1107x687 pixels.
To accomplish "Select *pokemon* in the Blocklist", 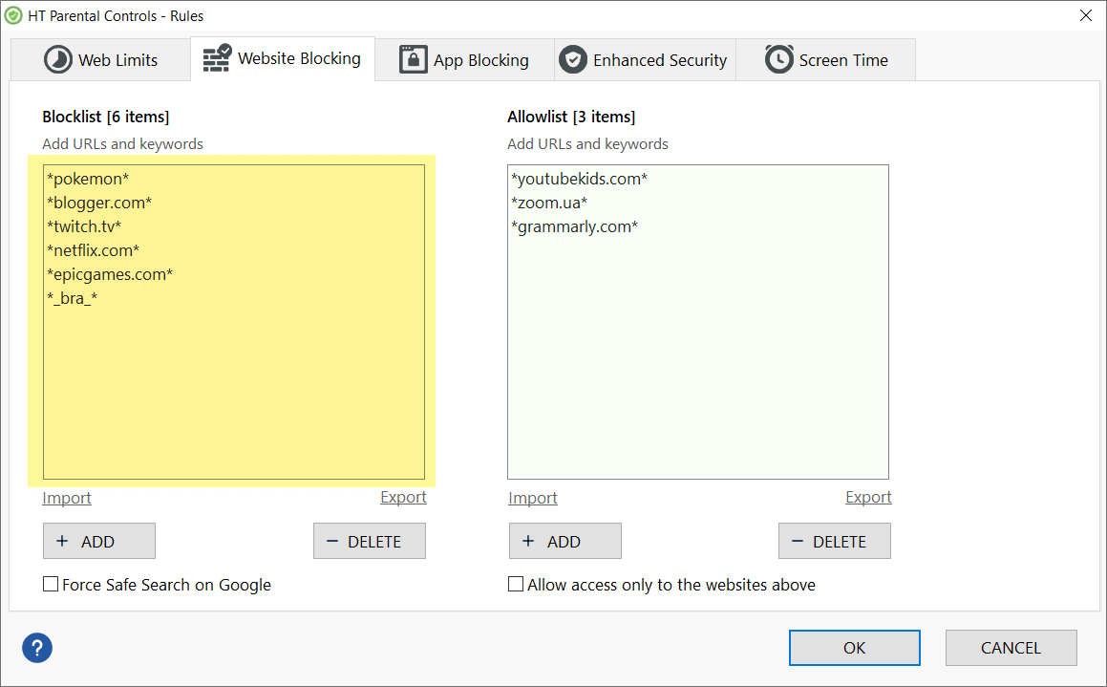I will tap(88, 179).
